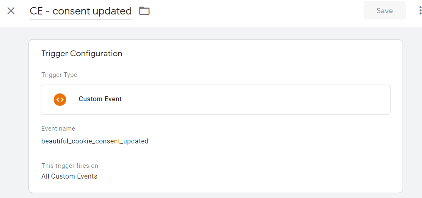Click the All Custom Events setting
The height and width of the screenshot is (198, 422).
point(69,176)
